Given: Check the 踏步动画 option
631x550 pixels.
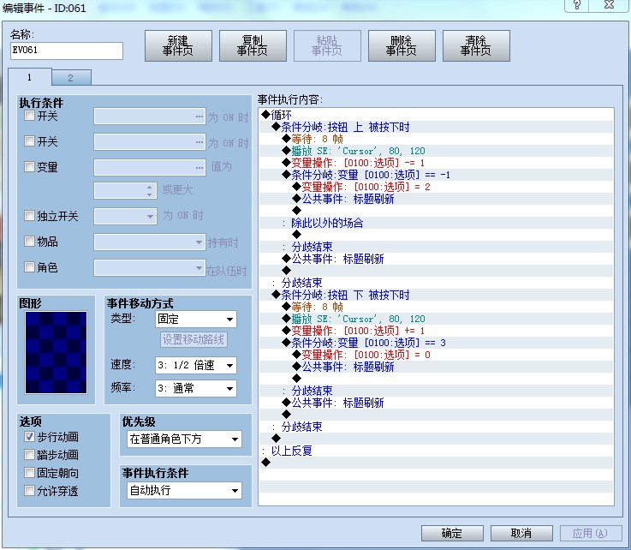Looking at the screenshot, I should (29, 455).
